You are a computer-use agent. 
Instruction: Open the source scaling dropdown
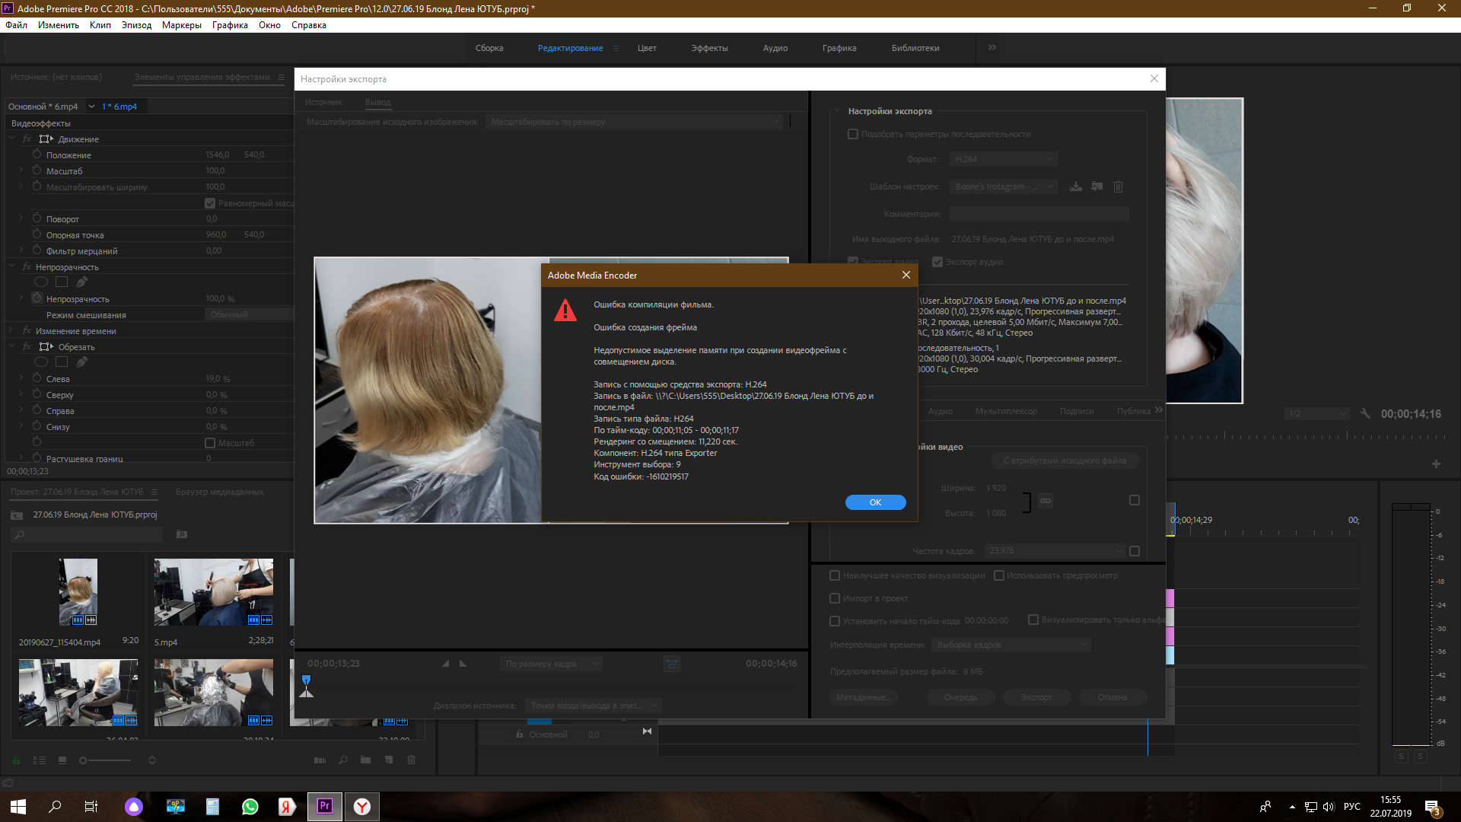tap(635, 122)
